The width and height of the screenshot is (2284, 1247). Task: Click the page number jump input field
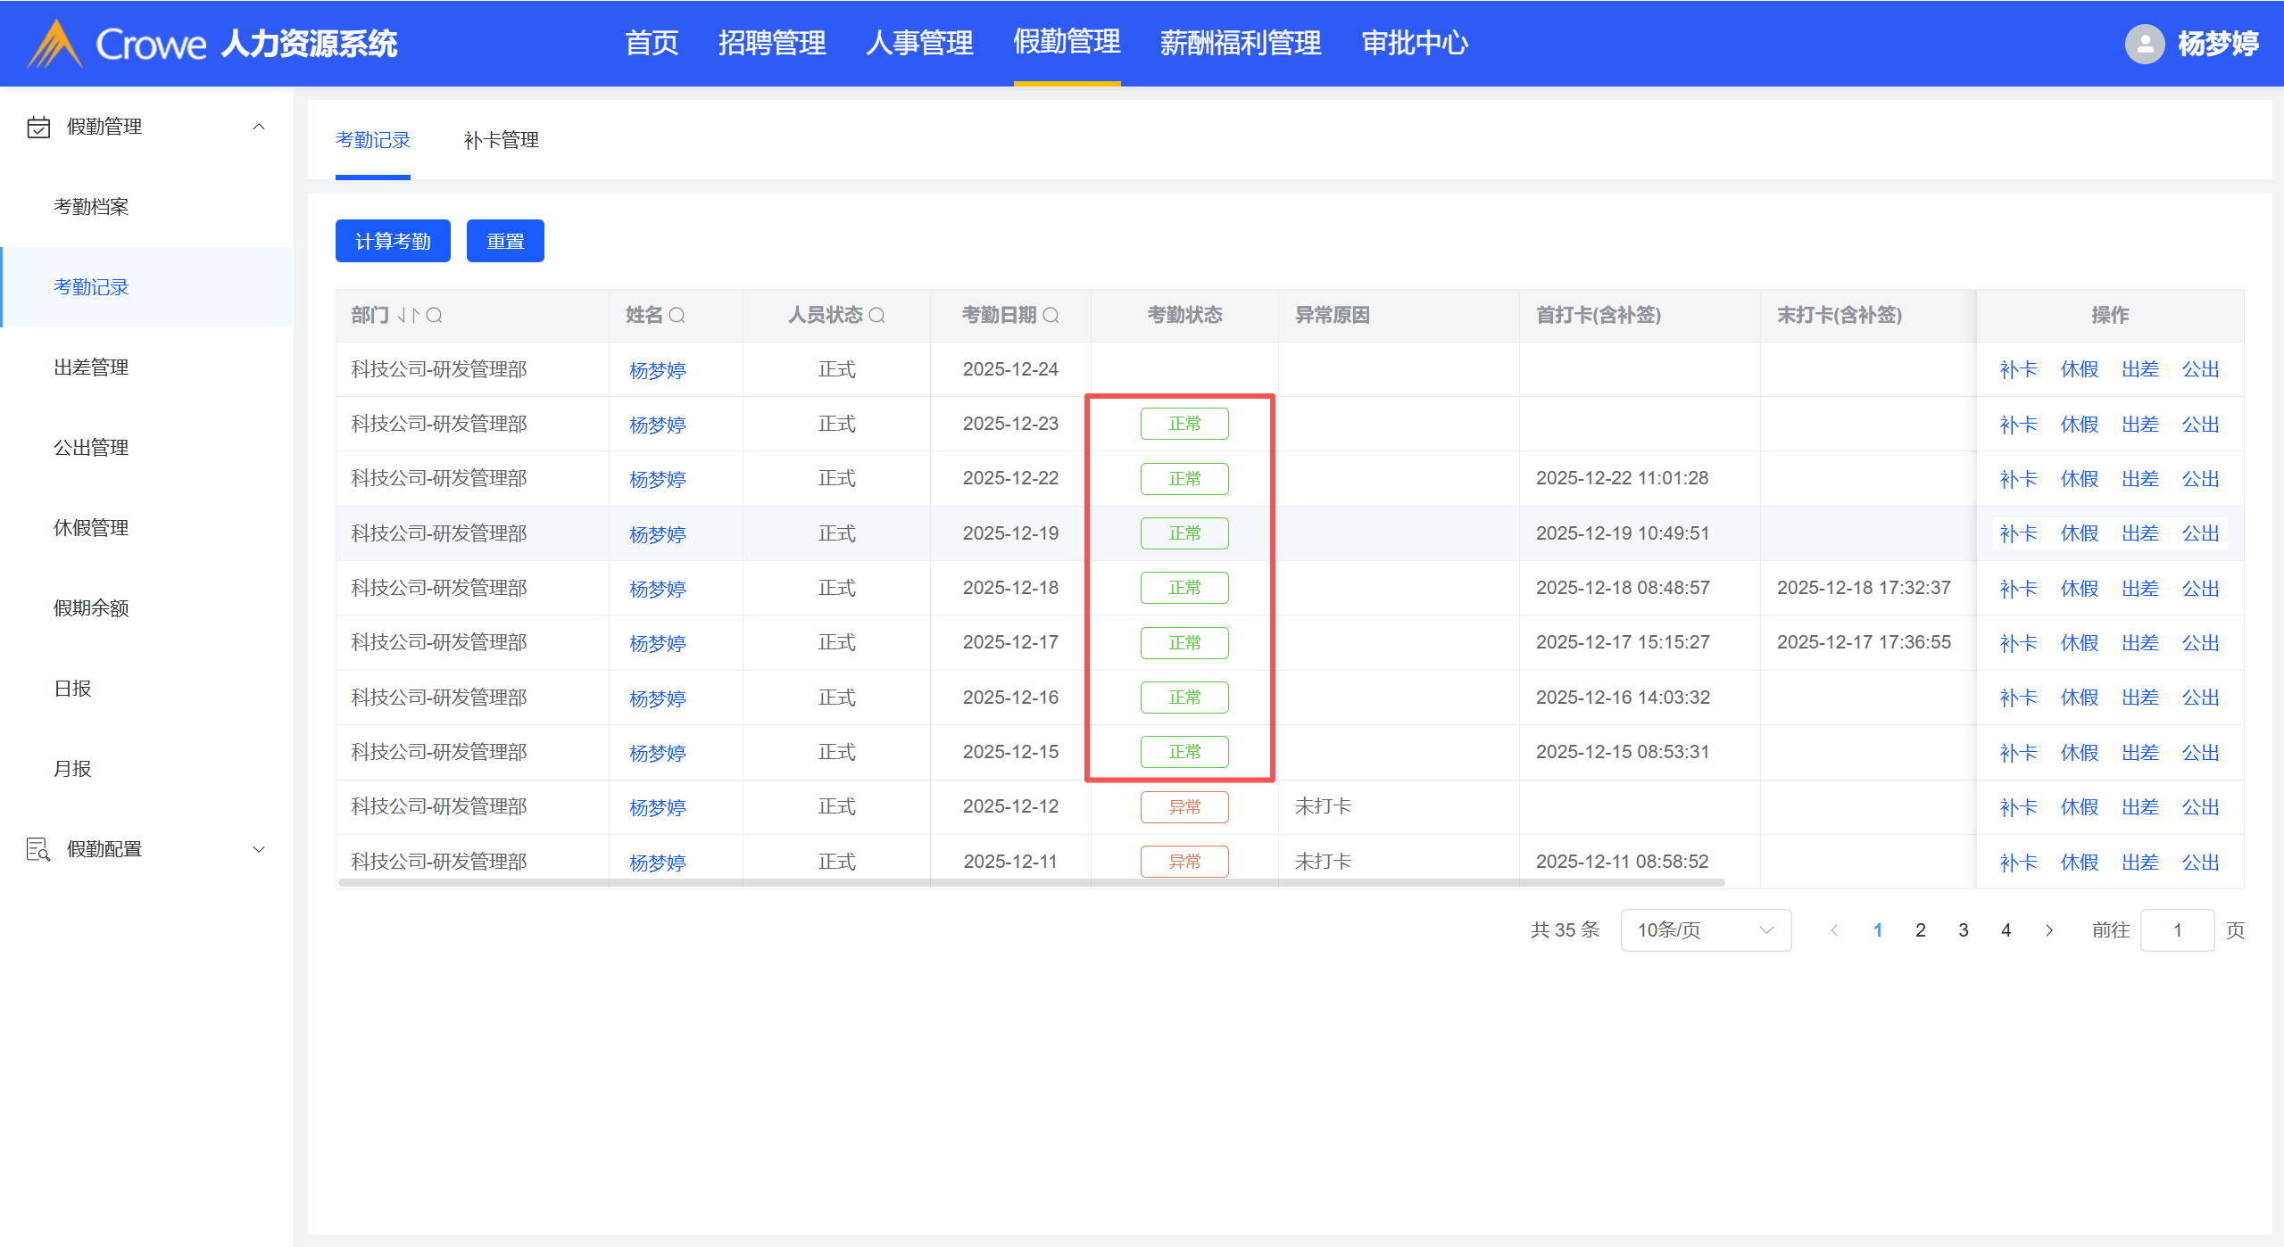(2176, 930)
